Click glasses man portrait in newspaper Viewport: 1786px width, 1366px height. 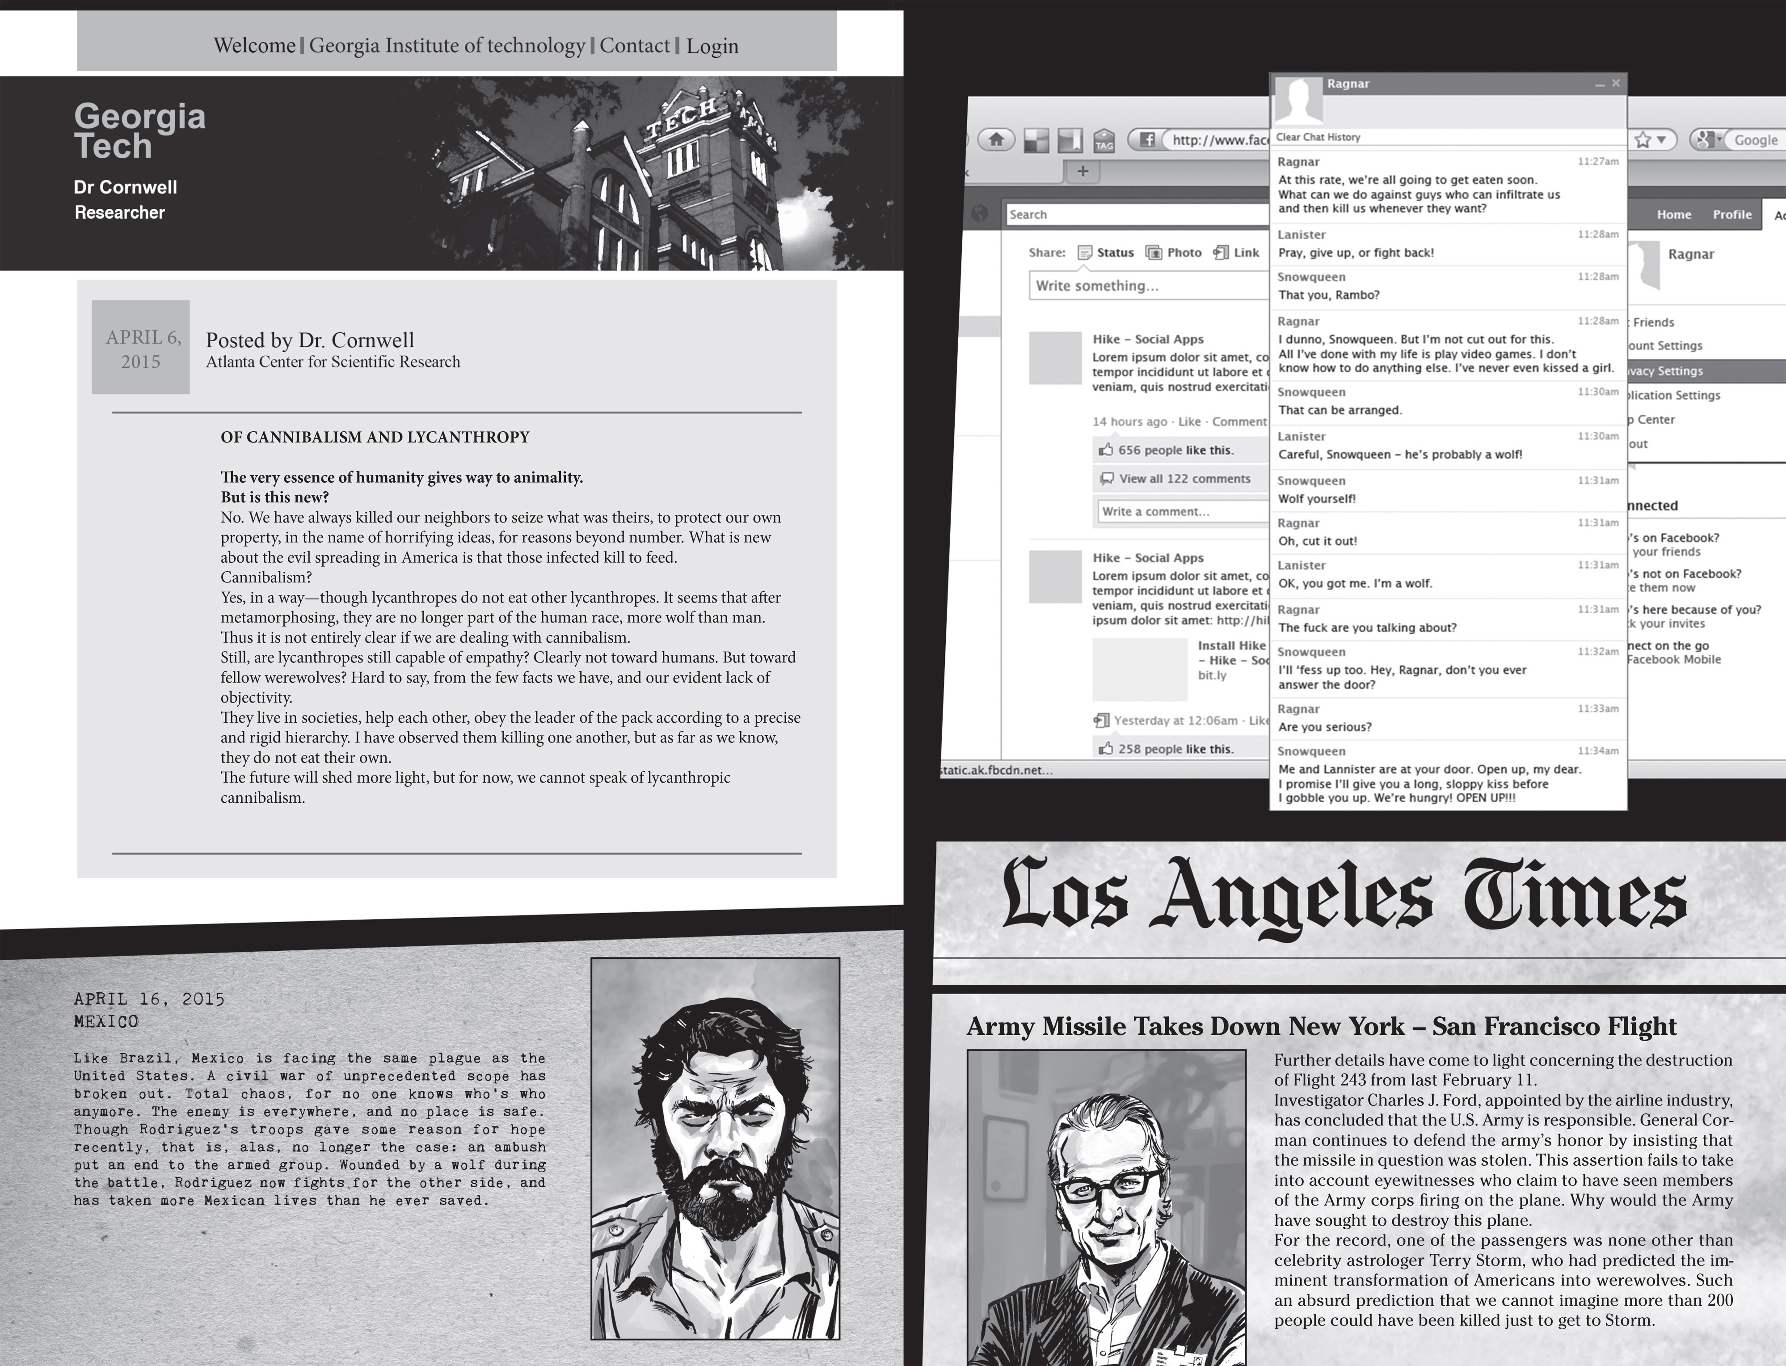[x=1106, y=1207]
